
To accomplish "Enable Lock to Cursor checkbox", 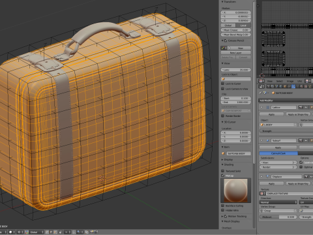I will (x=222, y=84).
